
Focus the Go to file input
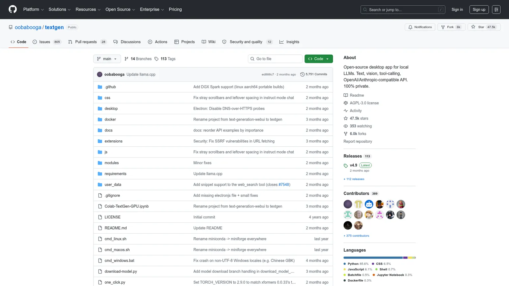point(275,59)
